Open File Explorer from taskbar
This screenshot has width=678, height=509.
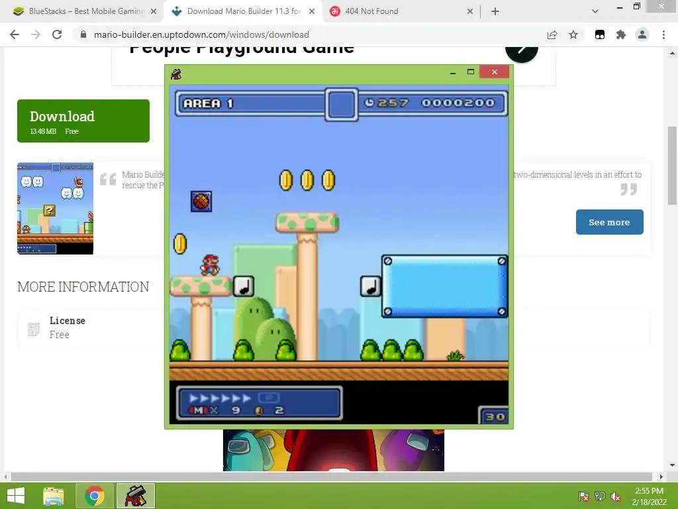tap(54, 496)
